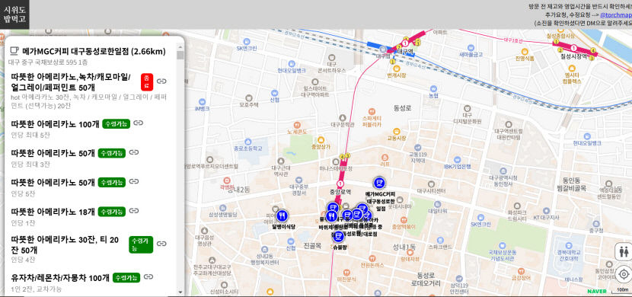Click the 농협 bank icon
The image size is (632, 297).
click(x=434, y=88)
